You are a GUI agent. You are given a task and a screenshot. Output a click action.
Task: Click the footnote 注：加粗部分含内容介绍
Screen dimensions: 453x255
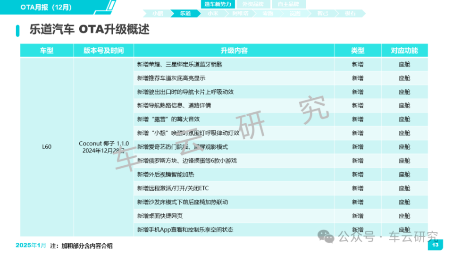[x=82, y=246]
